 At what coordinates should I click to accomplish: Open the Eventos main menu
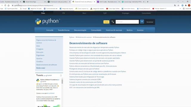point(140,30)
